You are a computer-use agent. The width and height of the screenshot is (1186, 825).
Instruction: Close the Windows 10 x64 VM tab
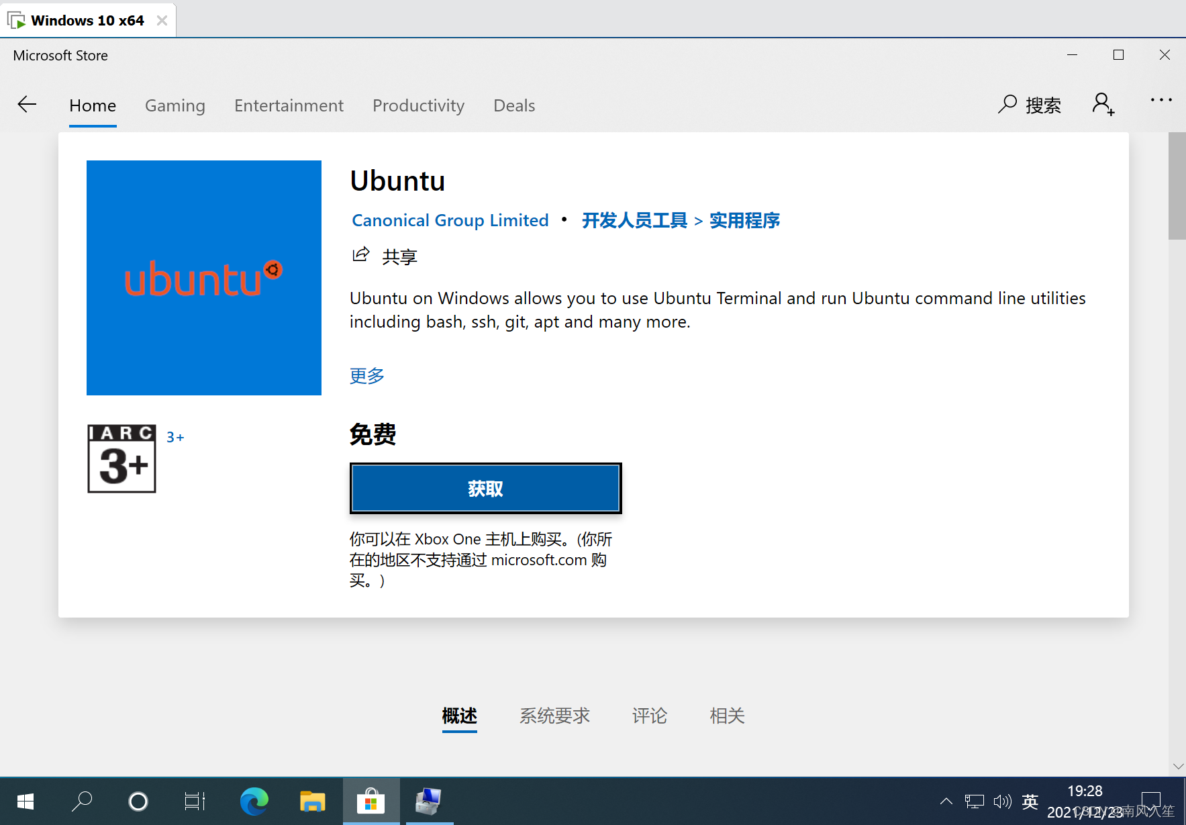click(x=162, y=21)
